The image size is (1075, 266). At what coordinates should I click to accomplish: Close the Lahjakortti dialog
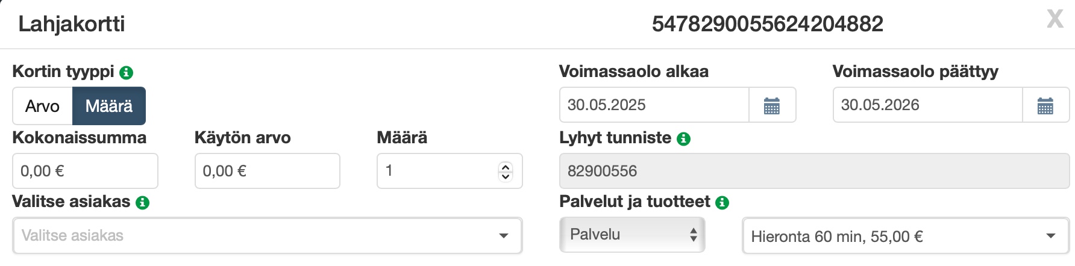(1055, 19)
